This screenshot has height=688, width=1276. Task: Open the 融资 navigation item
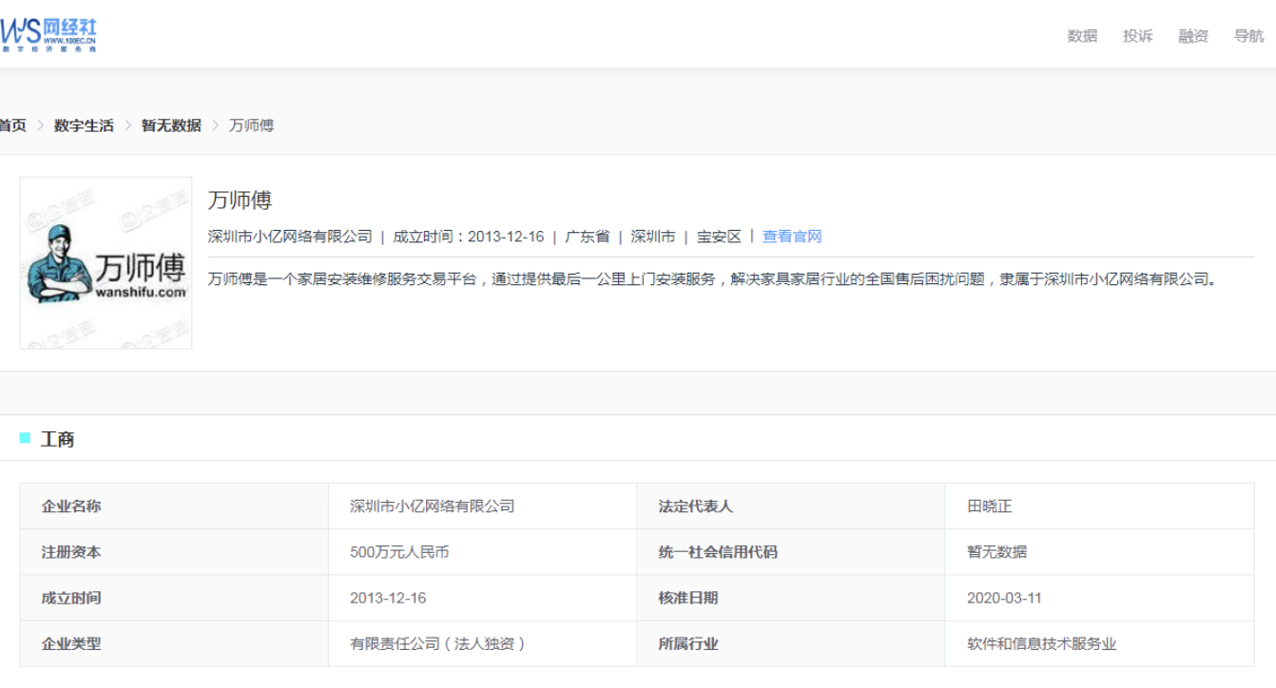pos(1193,36)
